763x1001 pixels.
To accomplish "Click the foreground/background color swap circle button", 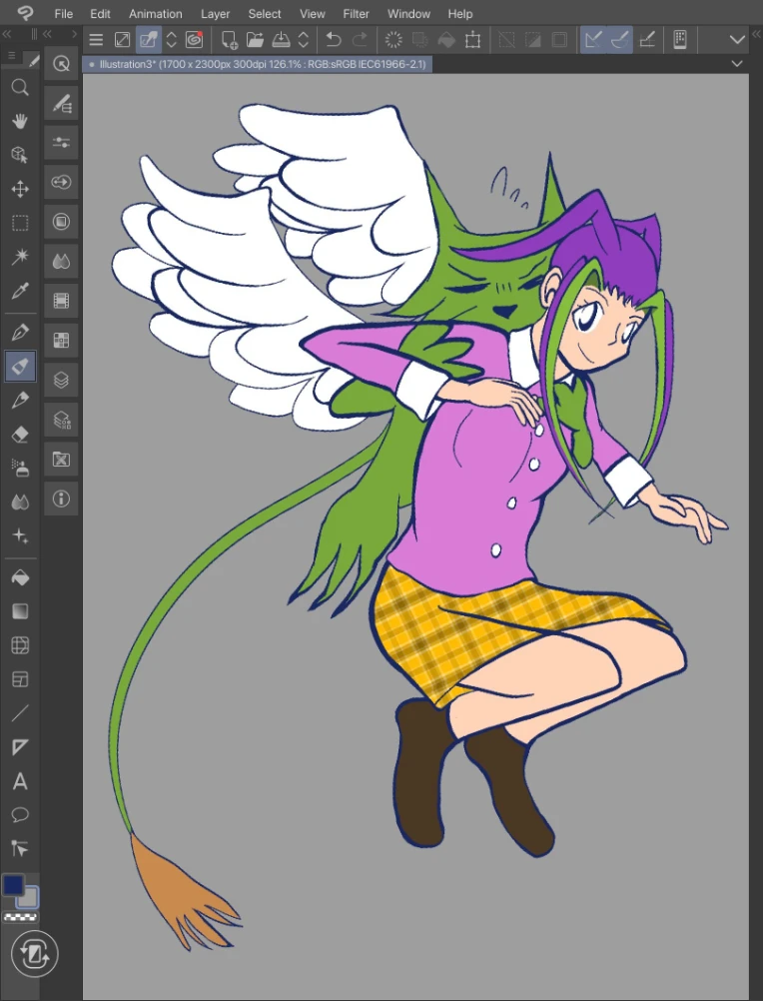I will [x=34, y=954].
